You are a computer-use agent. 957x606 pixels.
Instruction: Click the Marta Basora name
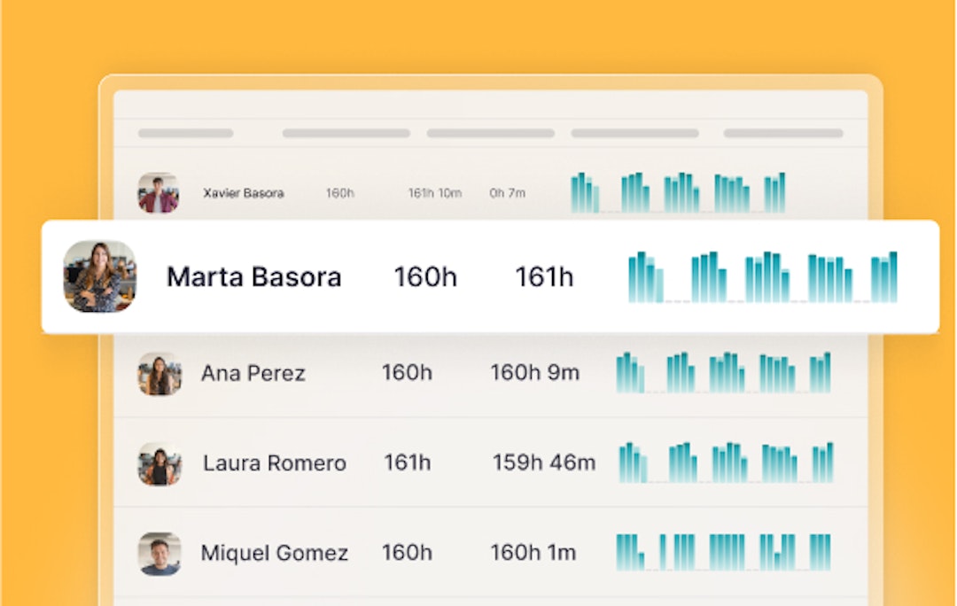point(253,277)
